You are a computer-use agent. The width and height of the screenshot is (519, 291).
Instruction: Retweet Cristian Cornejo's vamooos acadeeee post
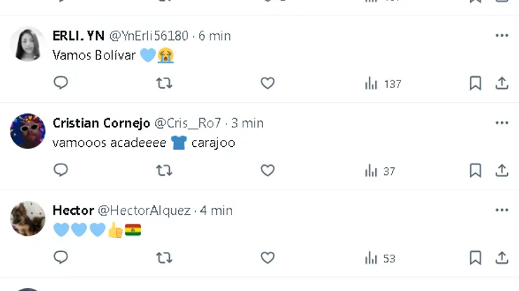coord(164,171)
